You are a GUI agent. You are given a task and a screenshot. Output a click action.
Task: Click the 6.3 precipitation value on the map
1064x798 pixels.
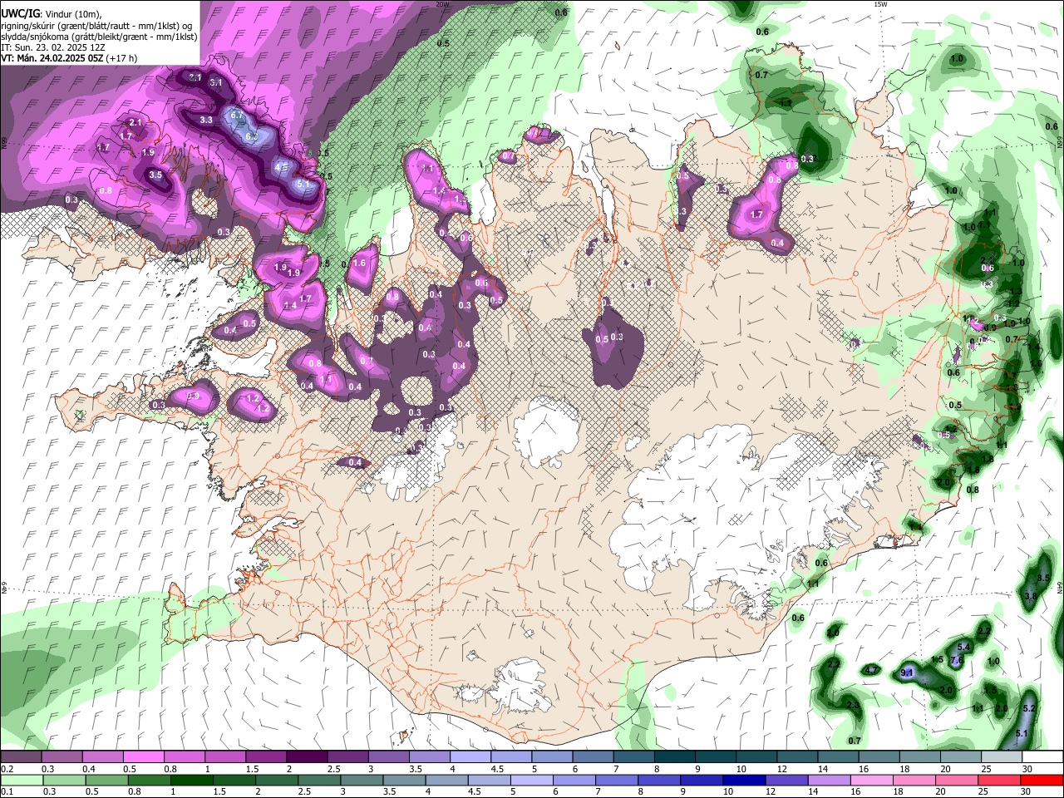click(x=251, y=135)
